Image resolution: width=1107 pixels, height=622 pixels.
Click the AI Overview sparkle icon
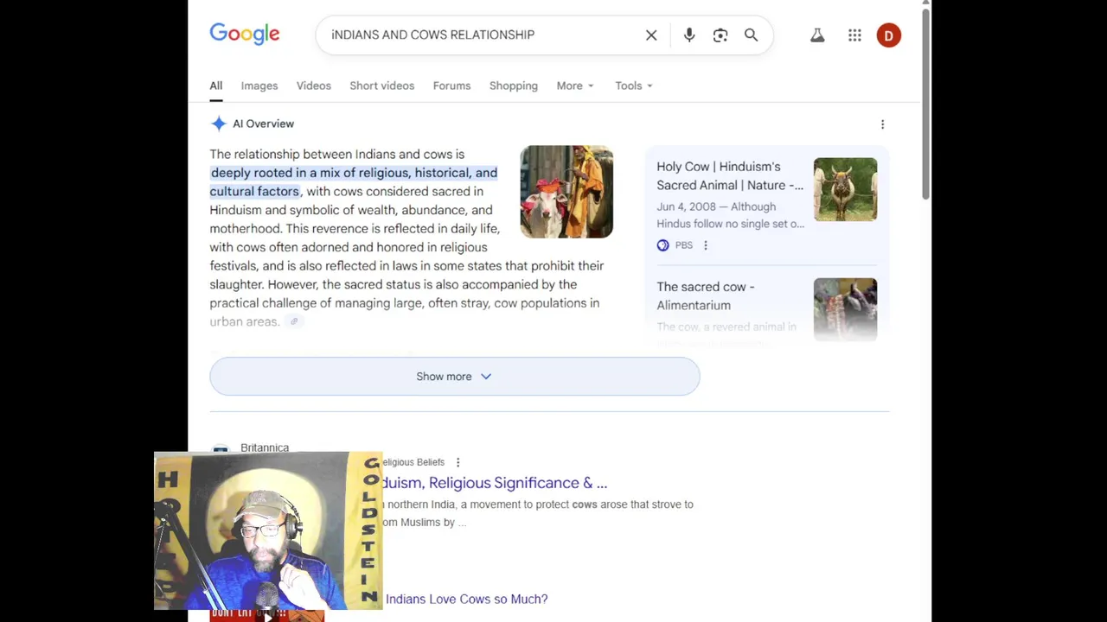(x=219, y=124)
